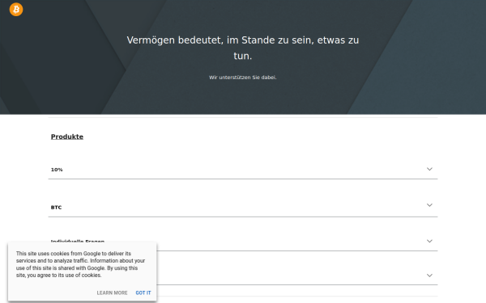Click the orange Bitcoin logo icon
Image resolution: width=486 pixels, height=303 pixels.
click(x=16, y=9)
